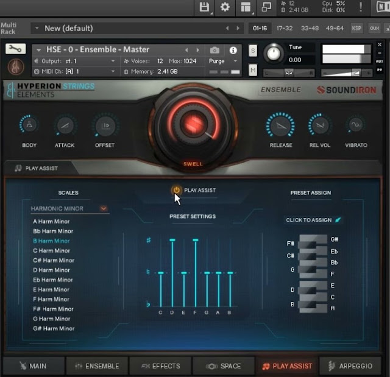Image resolution: width=390 pixels, height=377 pixels.
Task: Select the A Harm Minor scale
Action: click(x=51, y=221)
